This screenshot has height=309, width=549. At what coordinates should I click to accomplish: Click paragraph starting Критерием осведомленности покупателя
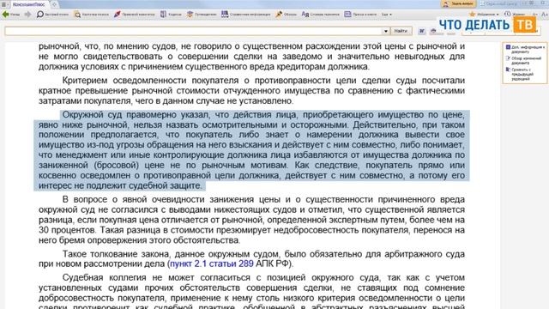pyautogui.click(x=251, y=91)
